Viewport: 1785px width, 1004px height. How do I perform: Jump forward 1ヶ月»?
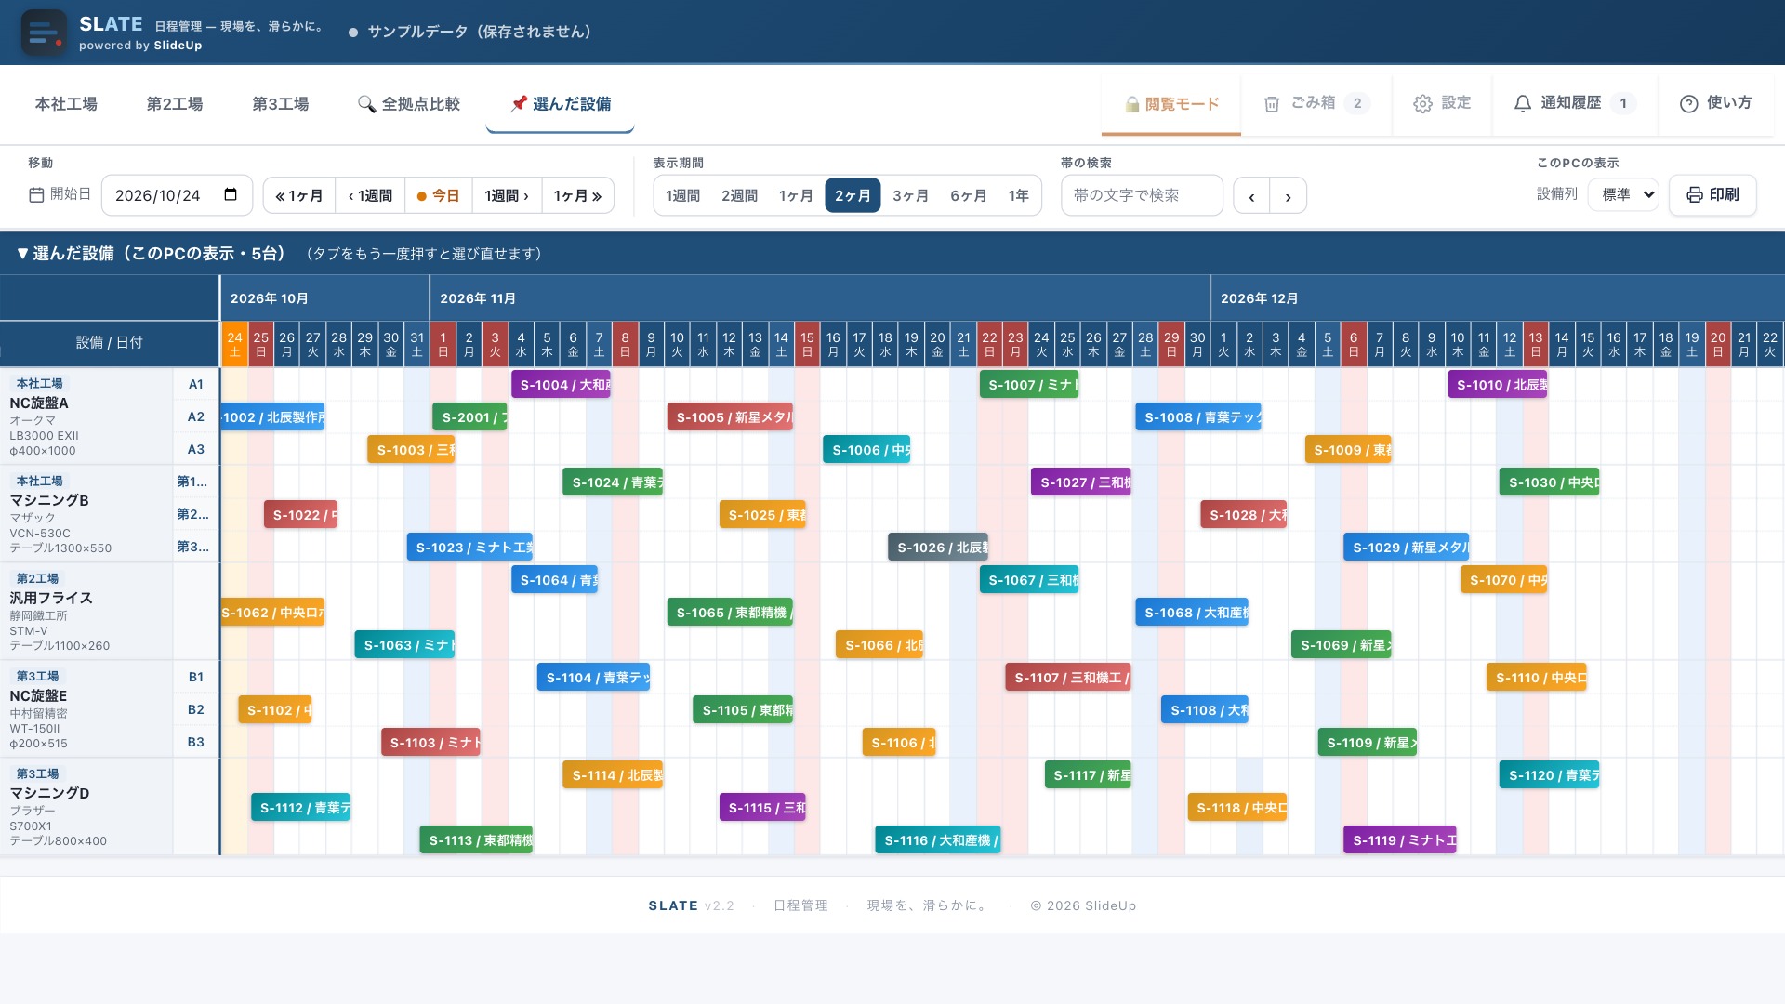click(577, 196)
